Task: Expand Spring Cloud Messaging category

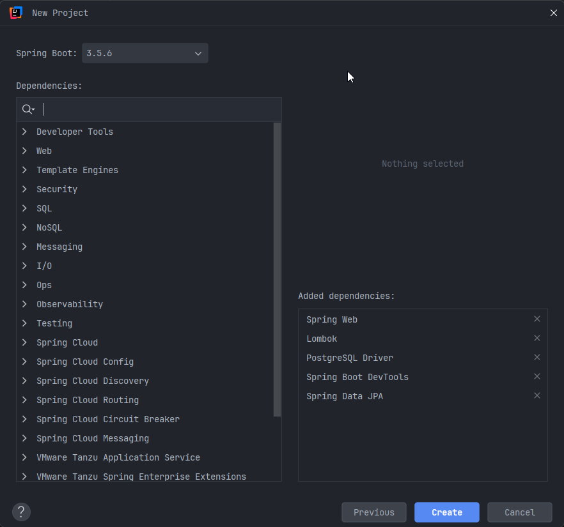Action: [24, 438]
